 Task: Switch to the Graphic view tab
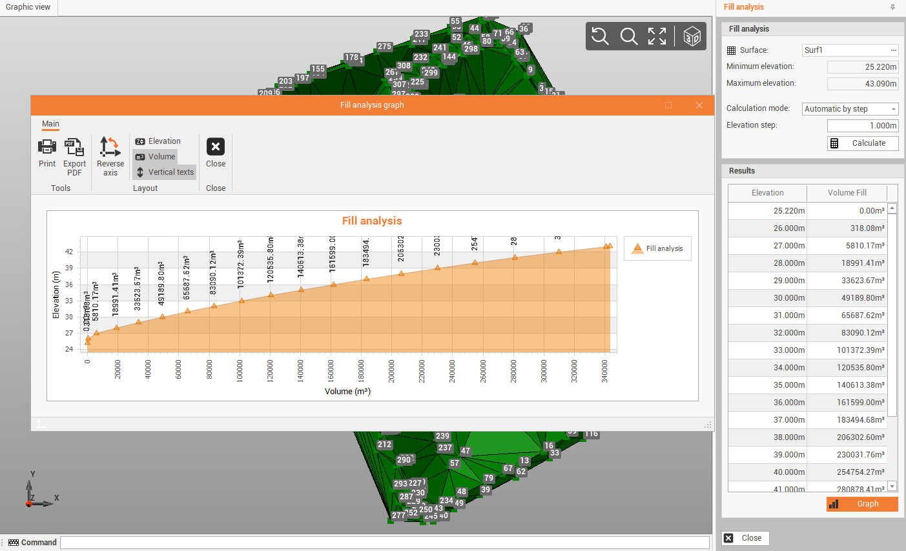tap(28, 7)
